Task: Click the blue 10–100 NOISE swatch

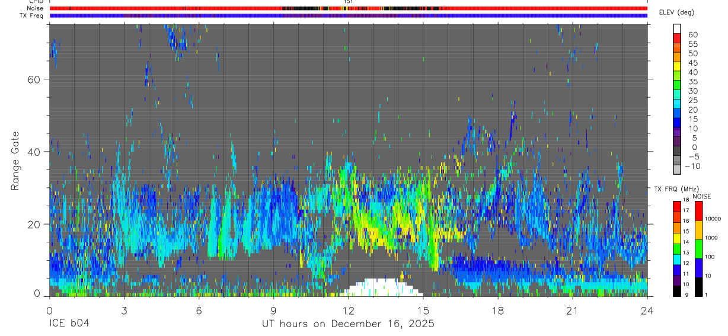Action: click(x=698, y=267)
